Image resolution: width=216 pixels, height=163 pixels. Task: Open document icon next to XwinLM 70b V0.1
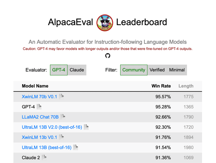62,97
